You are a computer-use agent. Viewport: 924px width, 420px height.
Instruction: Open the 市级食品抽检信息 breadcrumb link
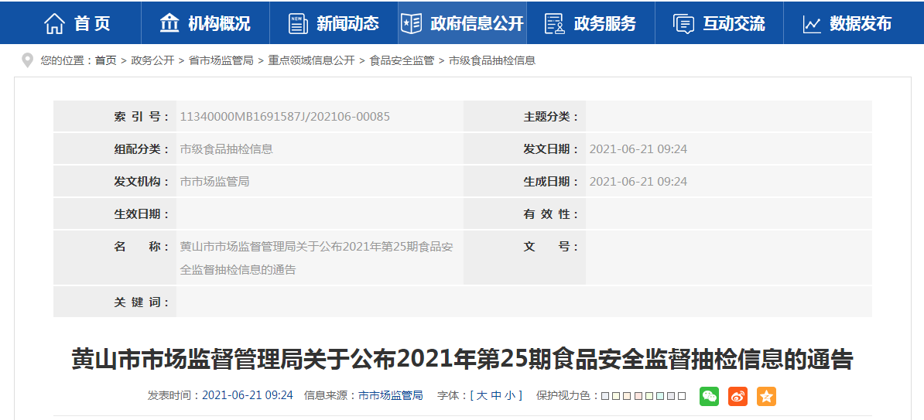492,60
